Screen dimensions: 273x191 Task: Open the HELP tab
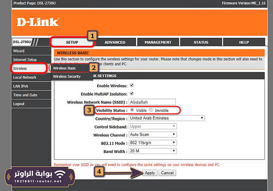[x=244, y=42]
